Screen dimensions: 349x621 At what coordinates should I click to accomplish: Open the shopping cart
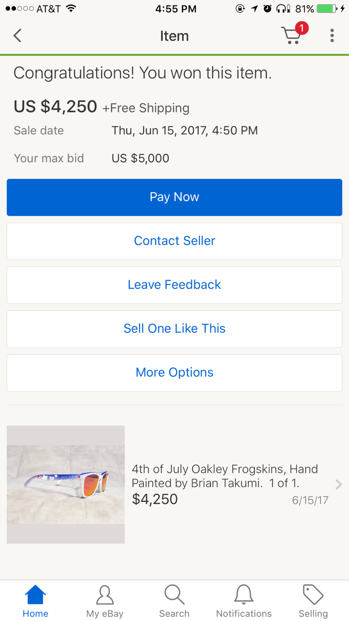click(291, 36)
